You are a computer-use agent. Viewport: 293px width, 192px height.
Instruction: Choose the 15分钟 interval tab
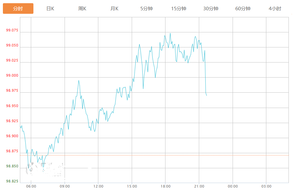tap(179, 9)
